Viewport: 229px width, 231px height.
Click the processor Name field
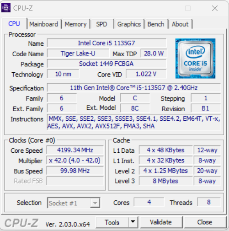point(107,43)
